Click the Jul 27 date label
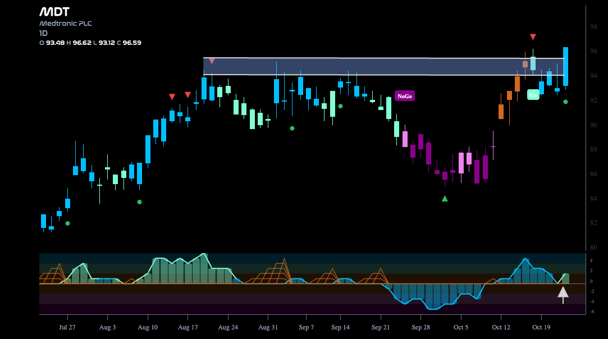 67,327
